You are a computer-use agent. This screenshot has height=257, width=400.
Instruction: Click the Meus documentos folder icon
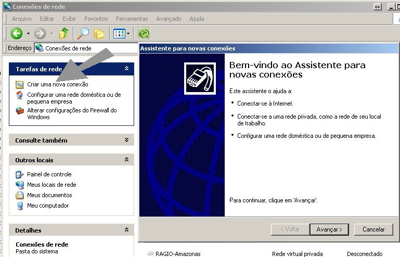[20, 195]
